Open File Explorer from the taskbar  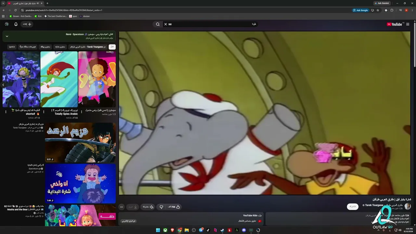(187, 230)
